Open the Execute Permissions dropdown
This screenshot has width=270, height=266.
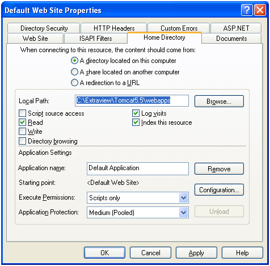183,198
